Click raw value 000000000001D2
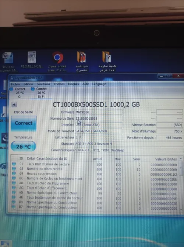Viewport: 184px width, 247px height. (x=164, y=175)
